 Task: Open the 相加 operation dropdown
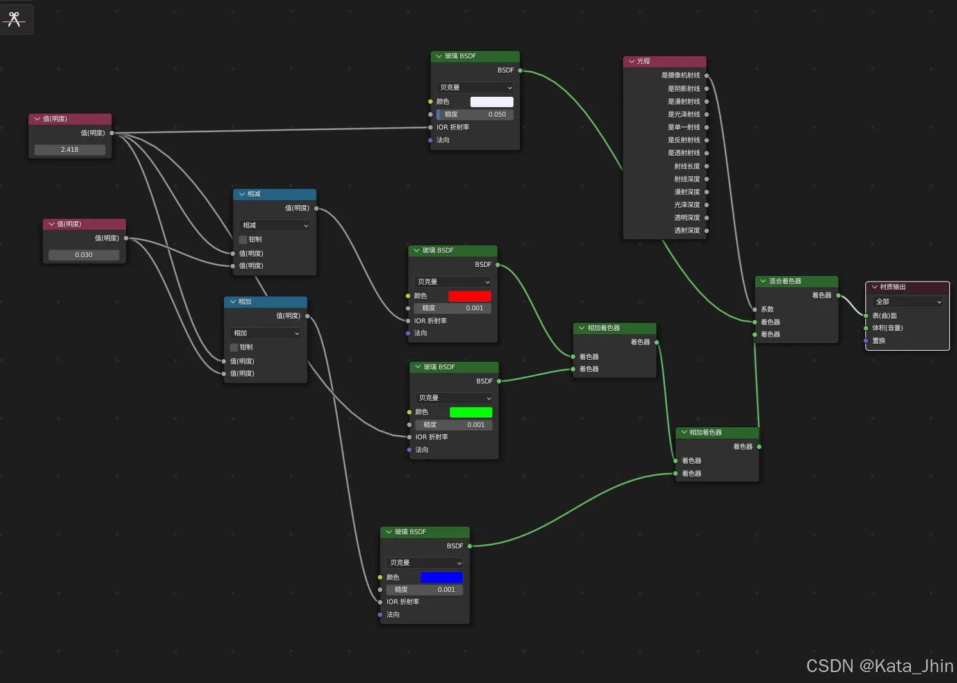click(x=265, y=333)
